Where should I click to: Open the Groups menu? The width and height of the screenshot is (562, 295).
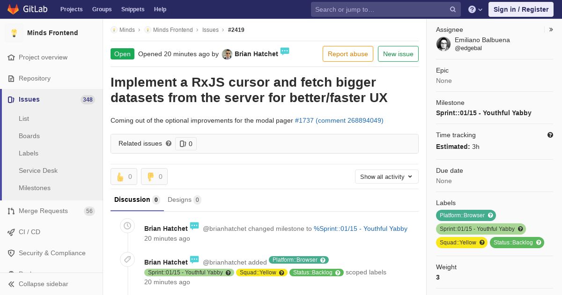pos(102,9)
